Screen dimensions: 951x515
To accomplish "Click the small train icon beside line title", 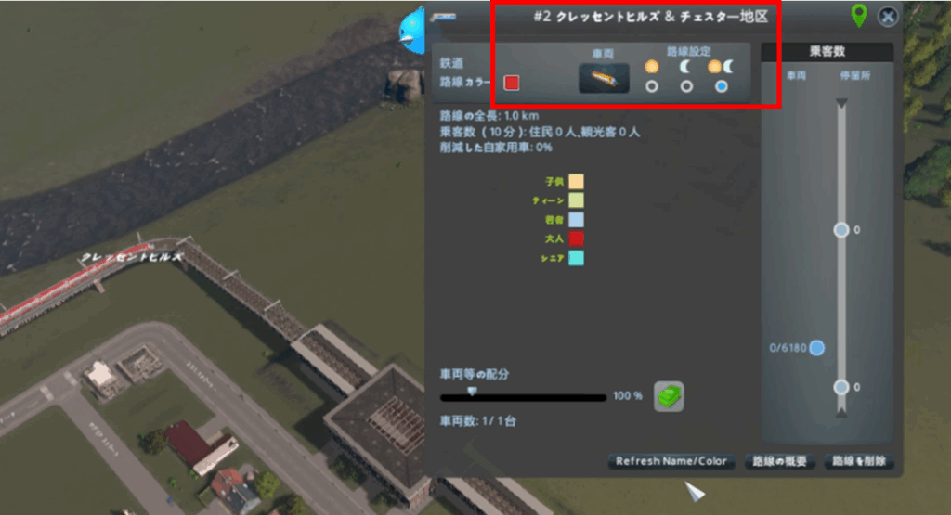I will (443, 17).
